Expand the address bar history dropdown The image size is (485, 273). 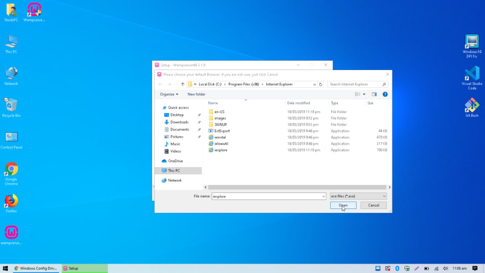[x=314, y=84]
